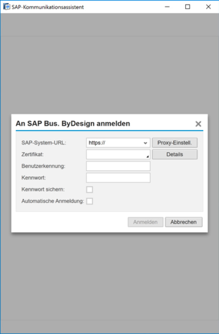
Task: Open the Zertifikat selection triangle
Action: pyautogui.click(x=147, y=156)
